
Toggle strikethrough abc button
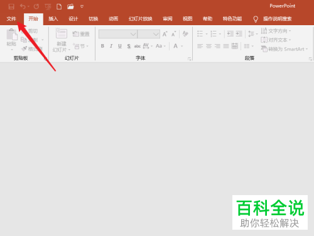(x=138, y=46)
